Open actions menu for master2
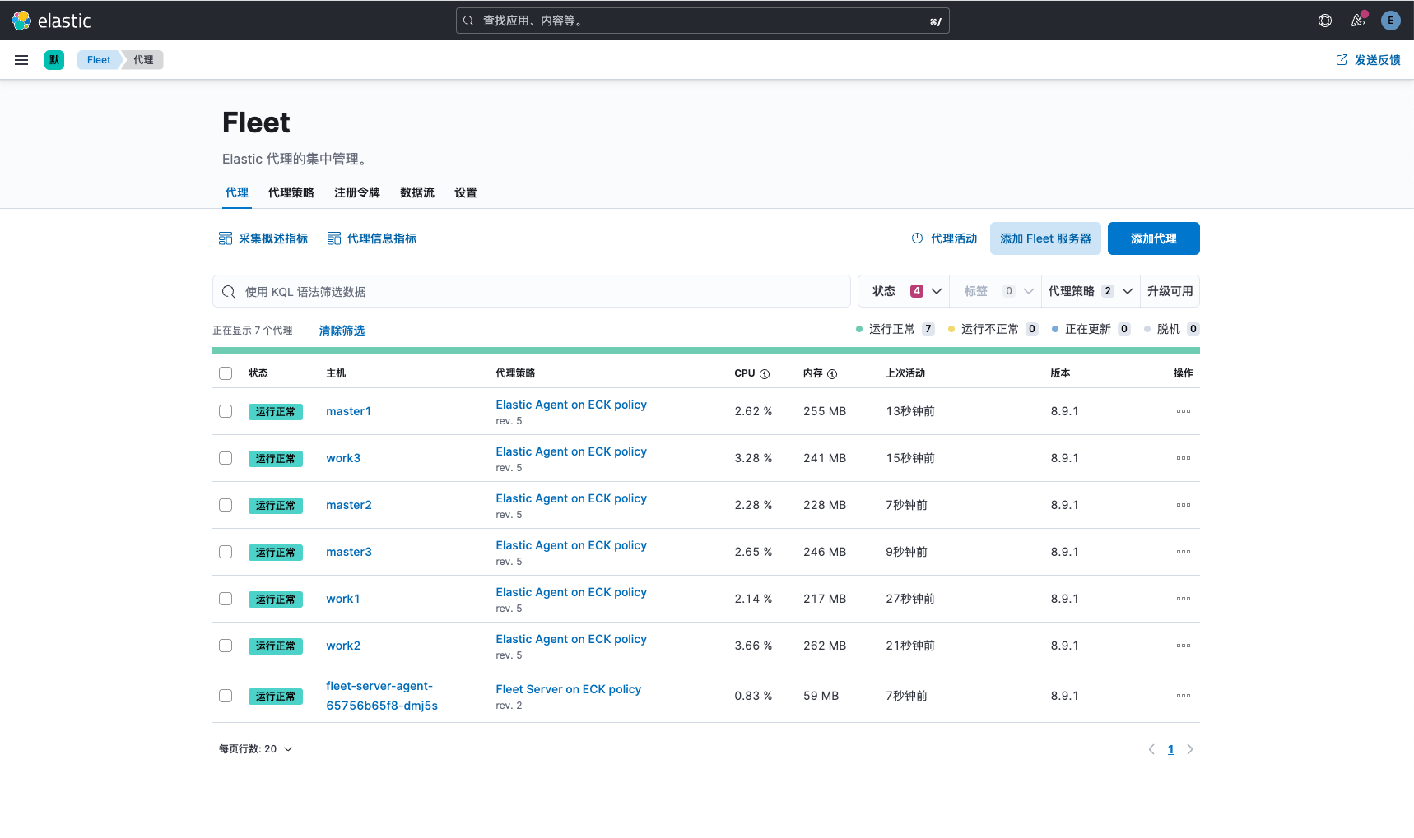This screenshot has height=838, width=1414. click(1184, 505)
